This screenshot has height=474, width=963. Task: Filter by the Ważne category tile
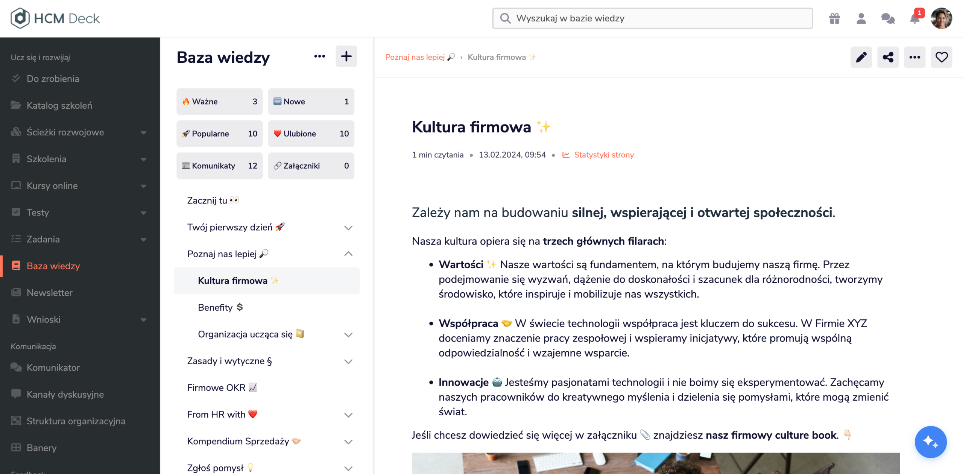click(219, 102)
